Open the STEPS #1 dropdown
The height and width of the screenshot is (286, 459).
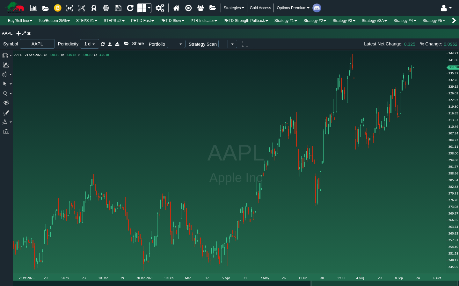point(87,21)
